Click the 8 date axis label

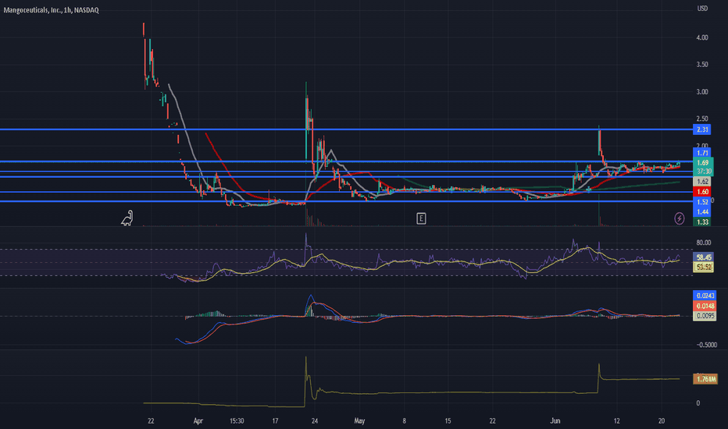click(x=405, y=421)
